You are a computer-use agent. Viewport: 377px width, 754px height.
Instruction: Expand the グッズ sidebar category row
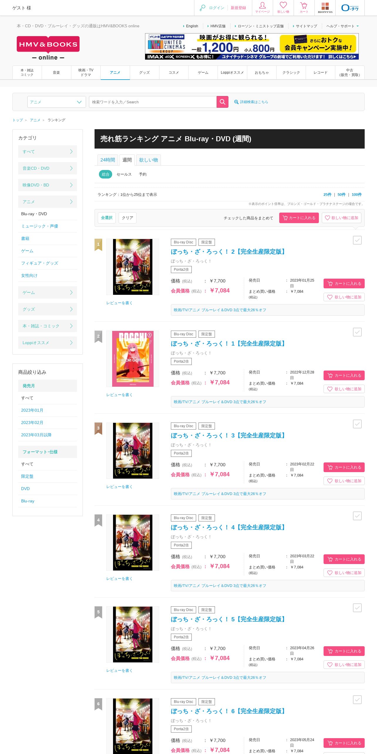(x=48, y=309)
